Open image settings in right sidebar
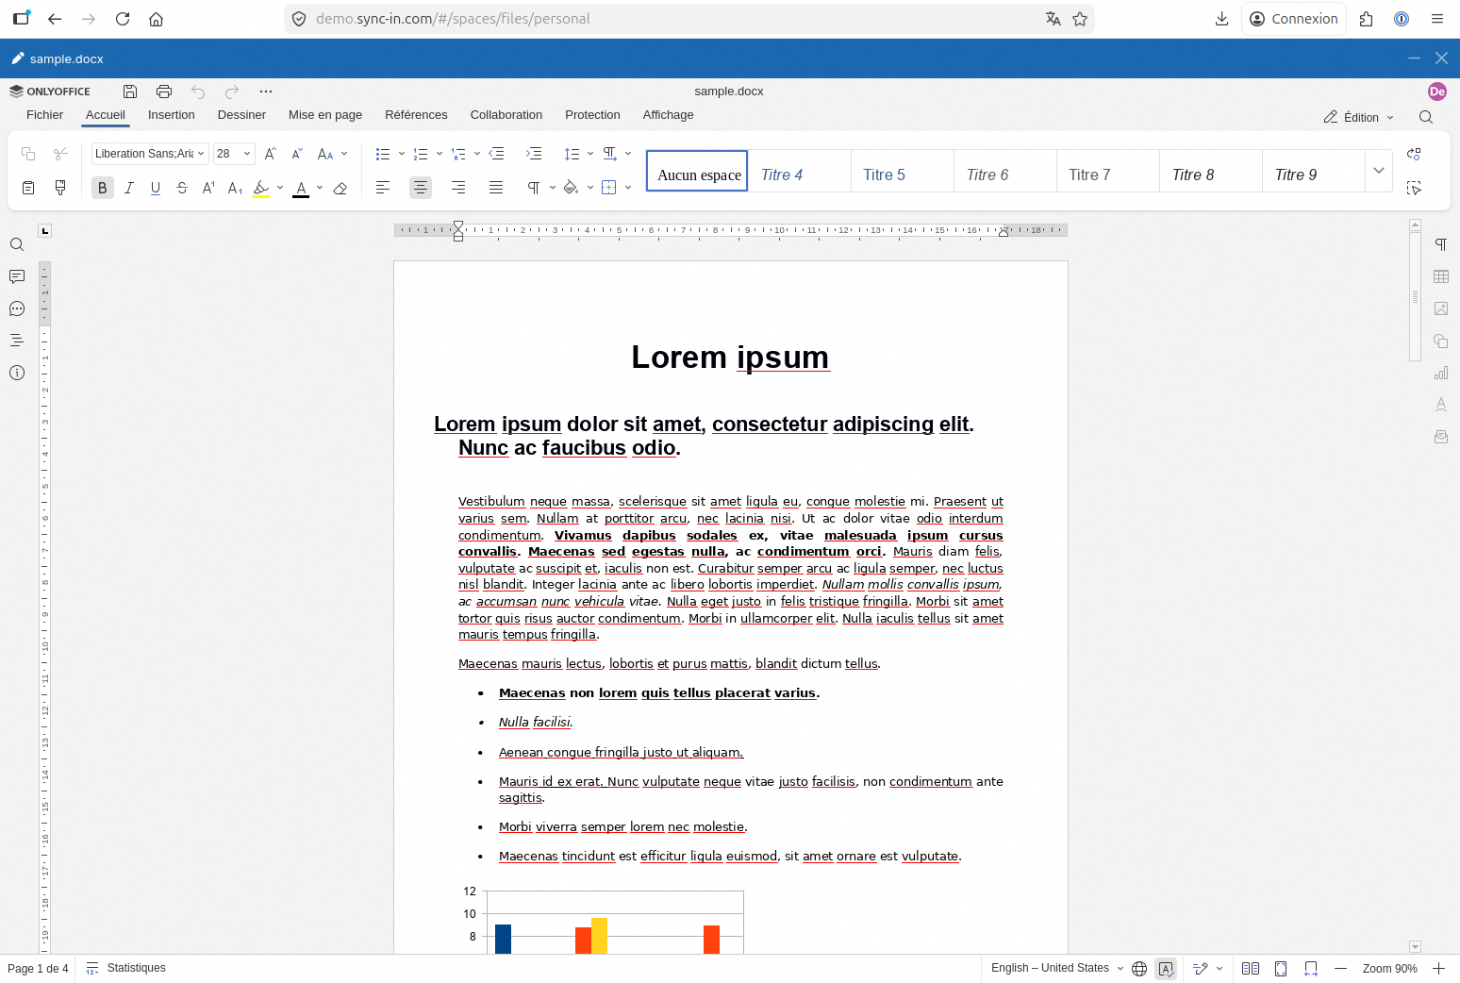Screen dimensions: 1460x983 tap(1441, 308)
